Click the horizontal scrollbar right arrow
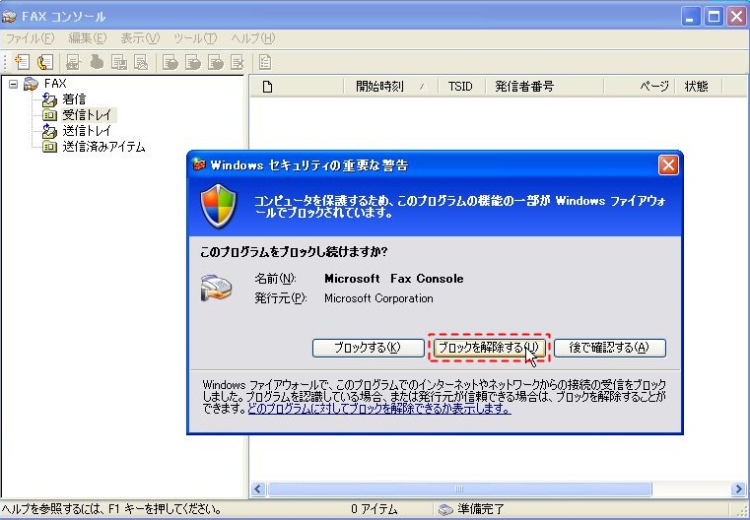This screenshot has height=520, width=750. pos(738,489)
